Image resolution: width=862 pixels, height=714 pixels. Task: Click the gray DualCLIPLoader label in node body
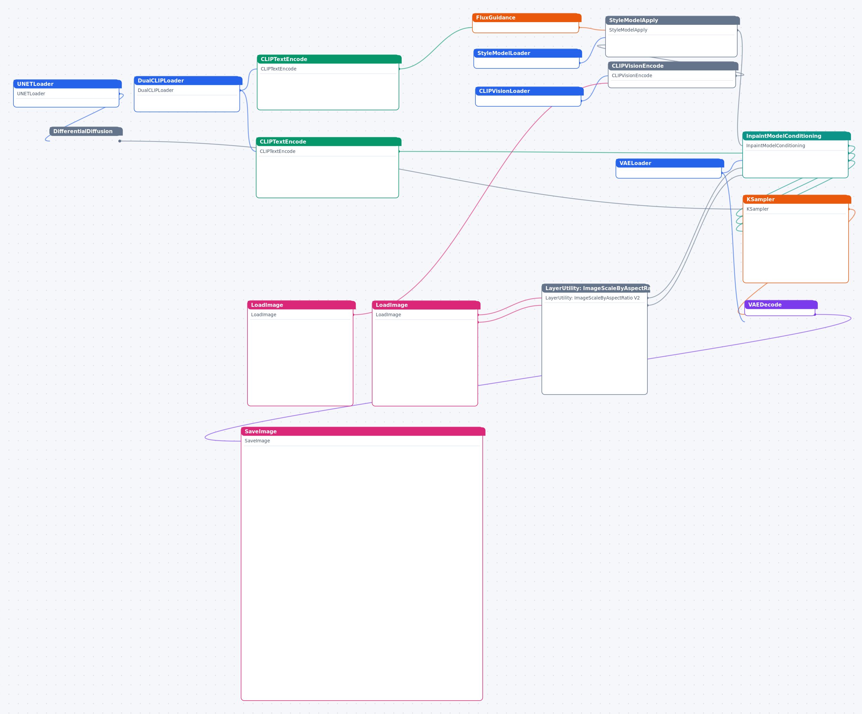coord(156,90)
